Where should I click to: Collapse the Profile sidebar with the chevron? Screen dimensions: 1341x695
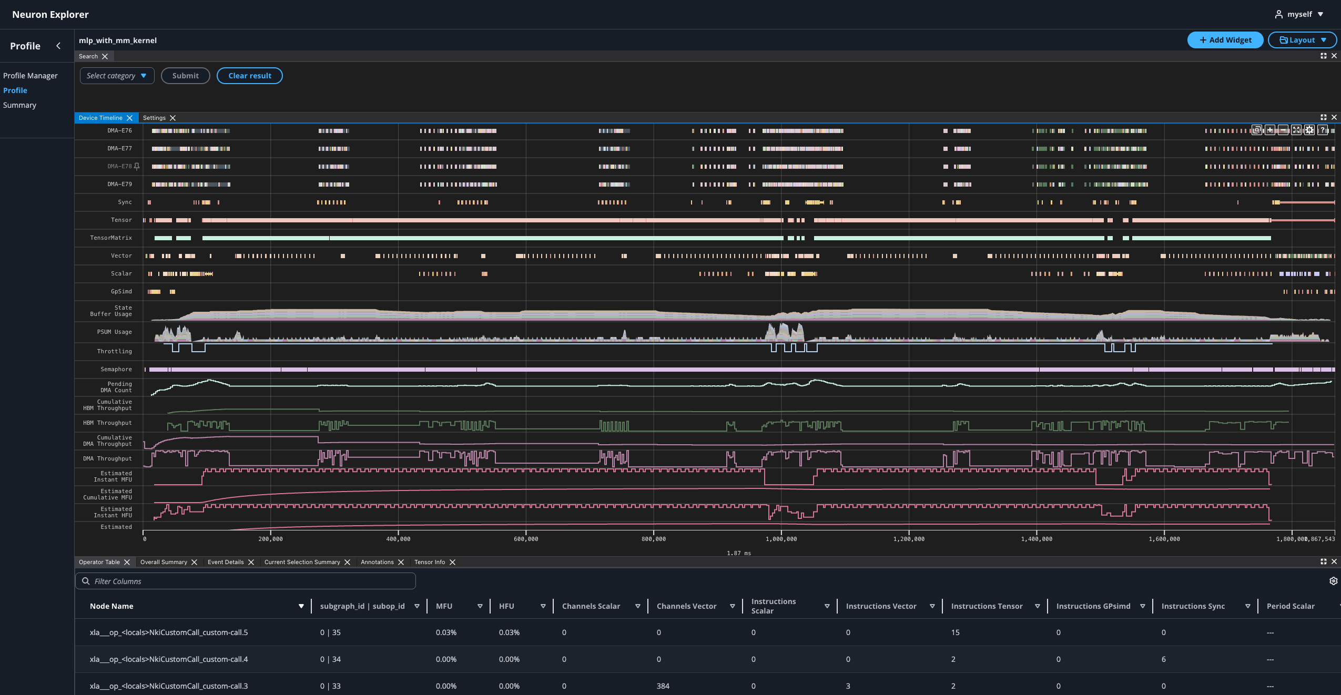click(58, 46)
